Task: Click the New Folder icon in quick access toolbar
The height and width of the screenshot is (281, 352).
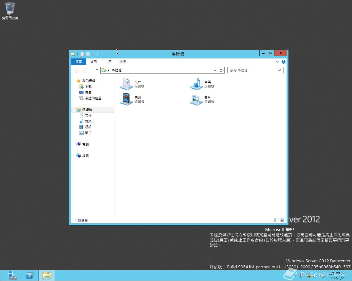Action: 88,54
